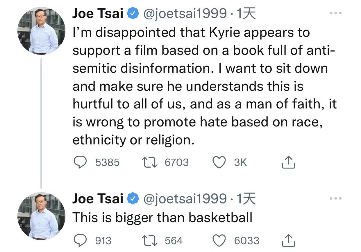Open @joetsai1999 handle on first tweet

click(x=185, y=14)
